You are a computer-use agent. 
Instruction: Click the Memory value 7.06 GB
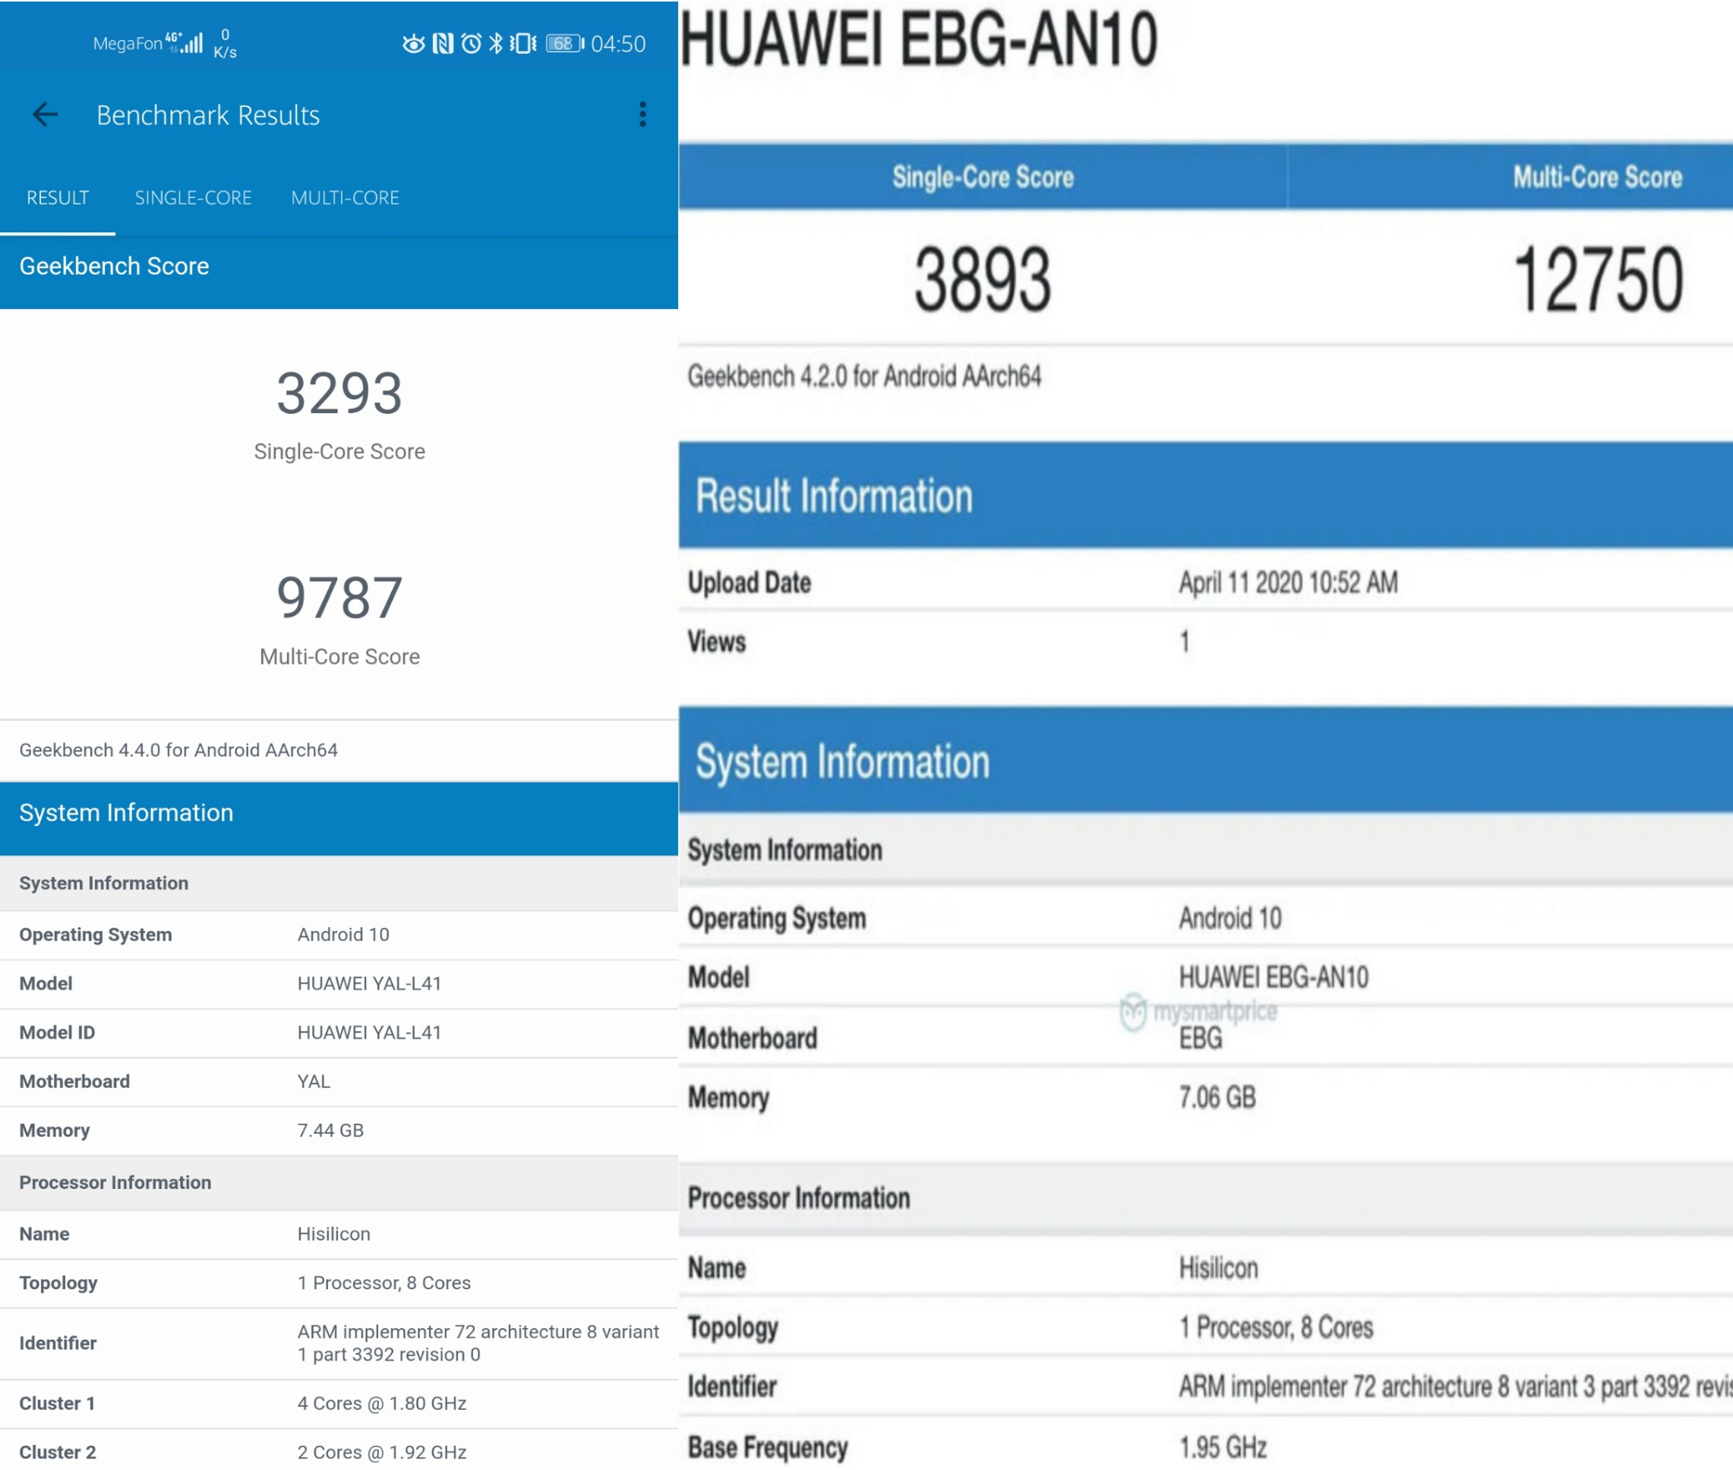point(1217,1097)
